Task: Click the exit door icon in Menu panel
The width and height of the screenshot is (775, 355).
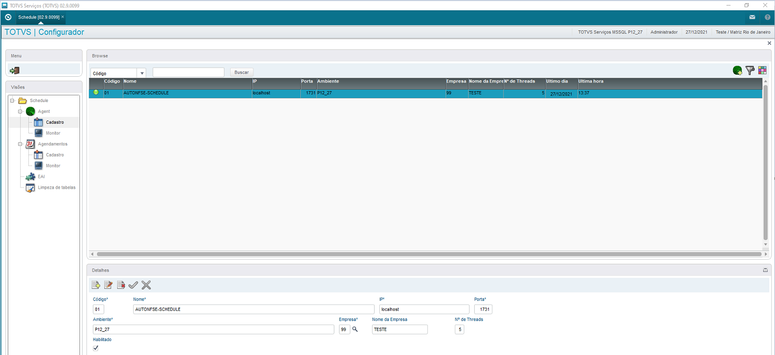Action: pos(14,70)
